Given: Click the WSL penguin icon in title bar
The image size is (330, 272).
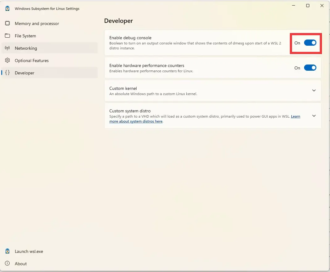Looking at the screenshot, I should (x=7, y=8).
